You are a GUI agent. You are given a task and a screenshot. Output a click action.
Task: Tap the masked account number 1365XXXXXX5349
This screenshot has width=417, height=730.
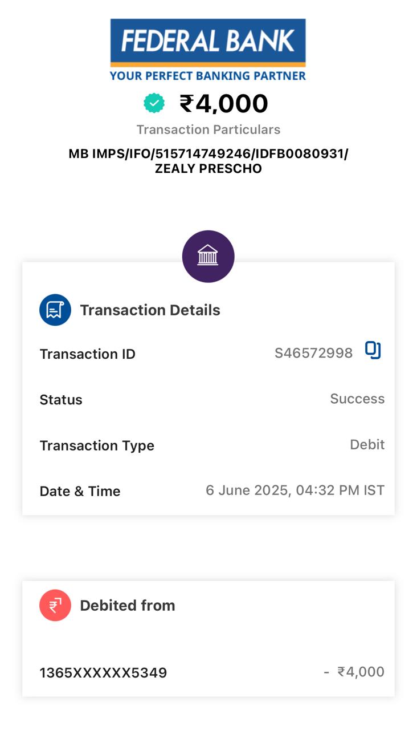[103, 673]
